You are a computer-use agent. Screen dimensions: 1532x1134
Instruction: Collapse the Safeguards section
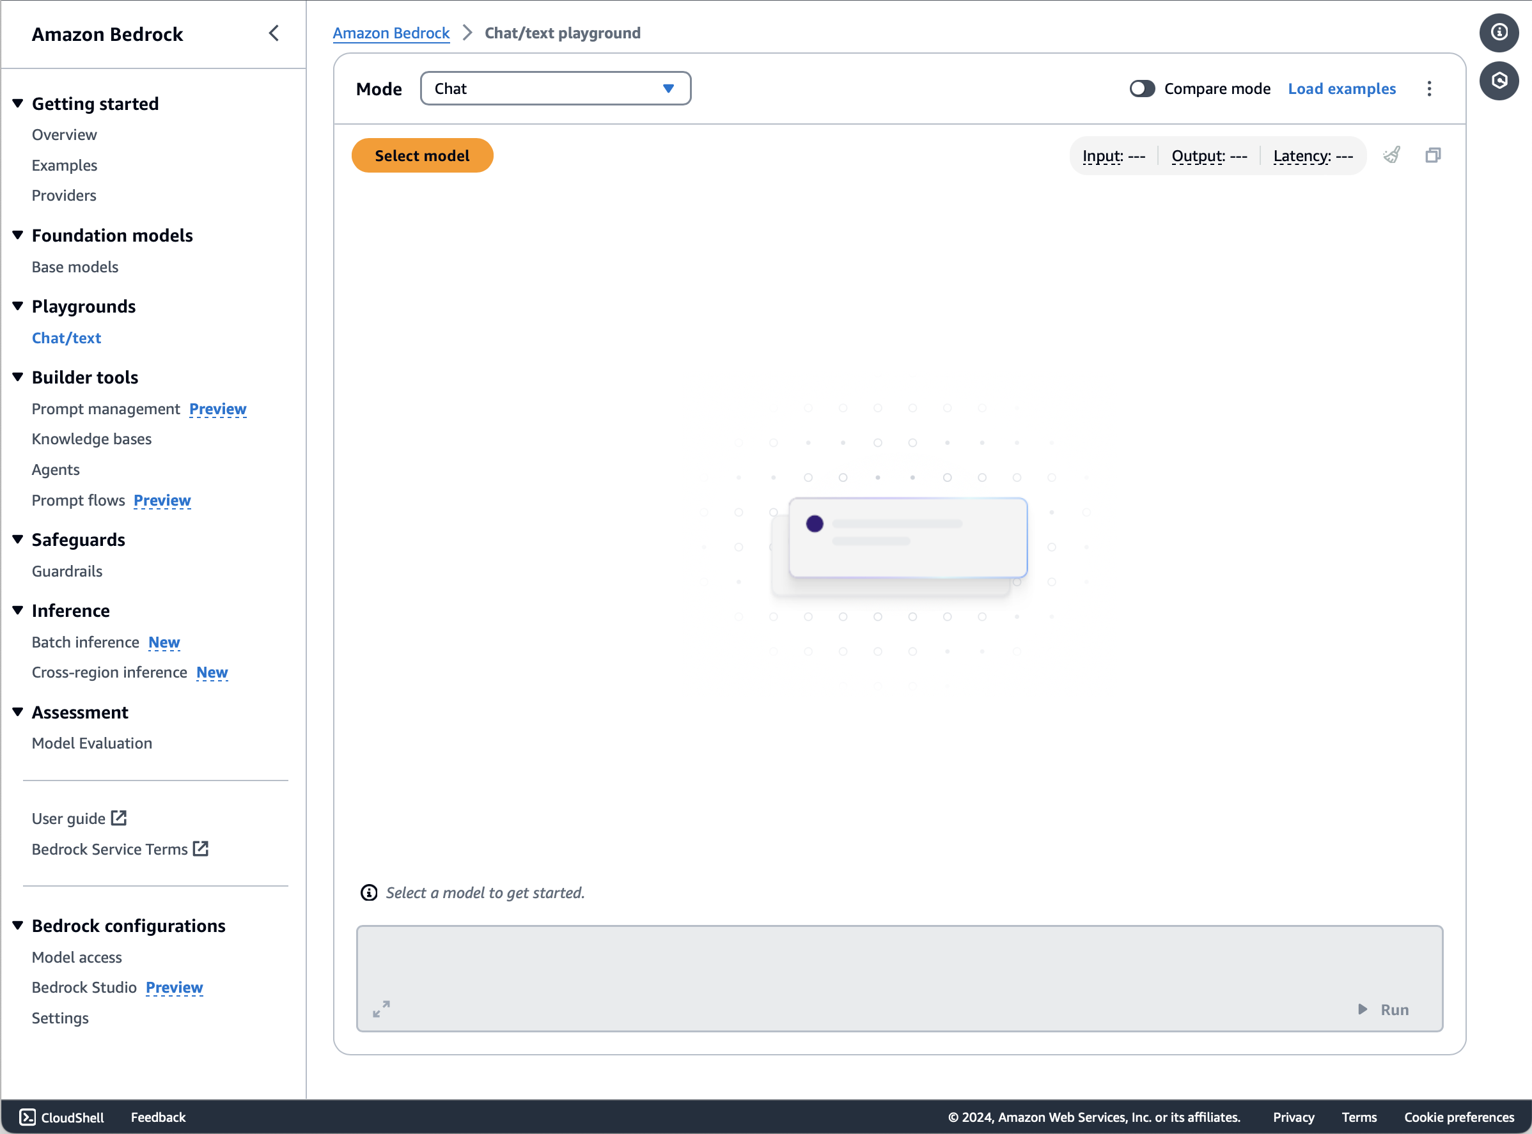pos(18,540)
